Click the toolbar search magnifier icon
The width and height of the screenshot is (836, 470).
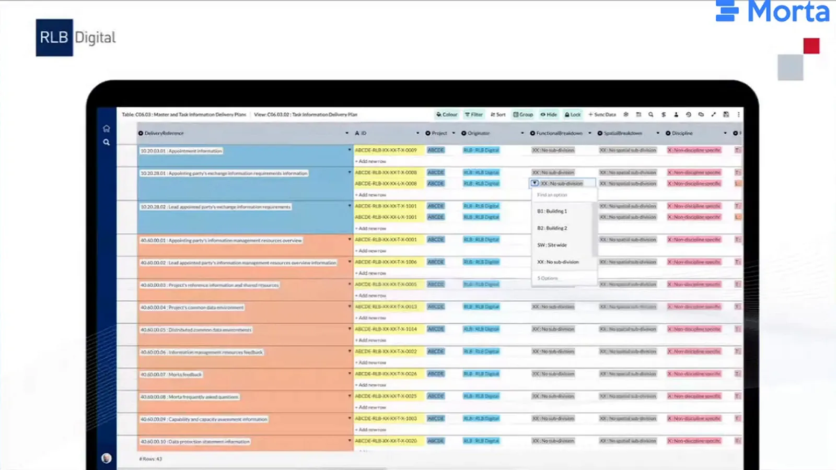click(x=651, y=114)
